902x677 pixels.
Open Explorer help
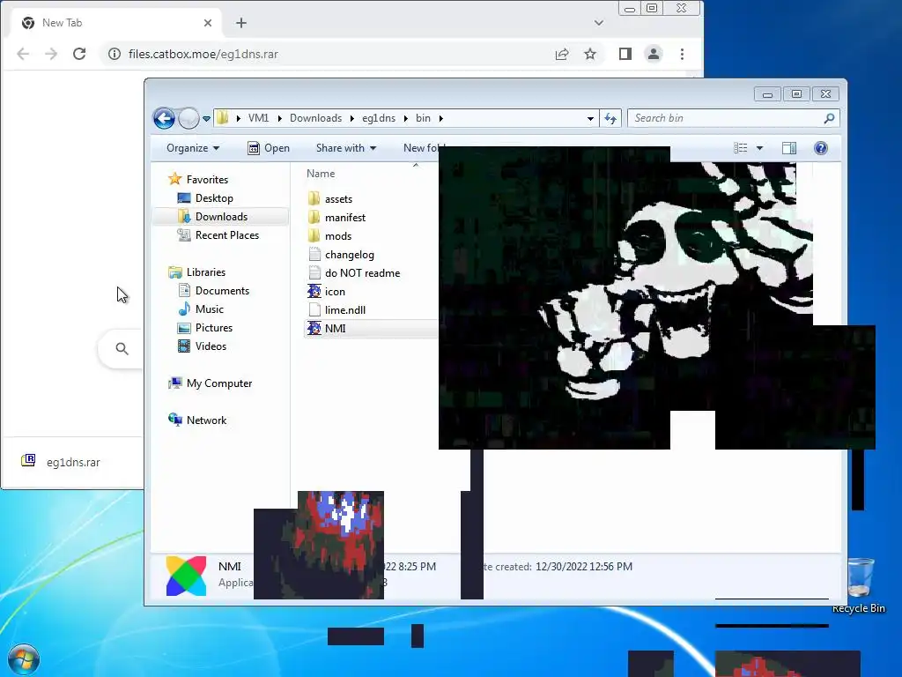click(821, 148)
